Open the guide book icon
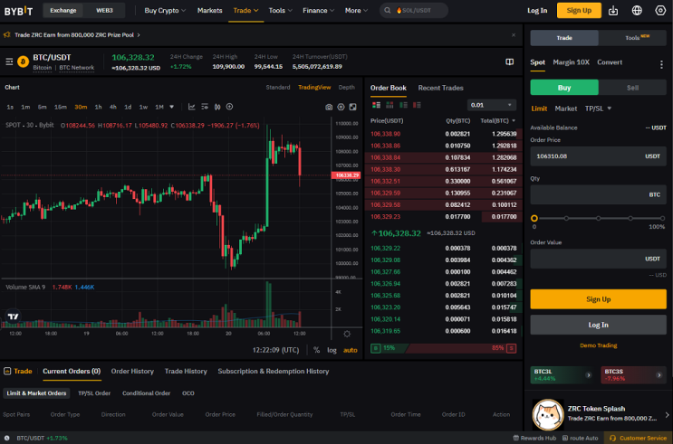The height and width of the screenshot is (444, 673). coord(509,62)
